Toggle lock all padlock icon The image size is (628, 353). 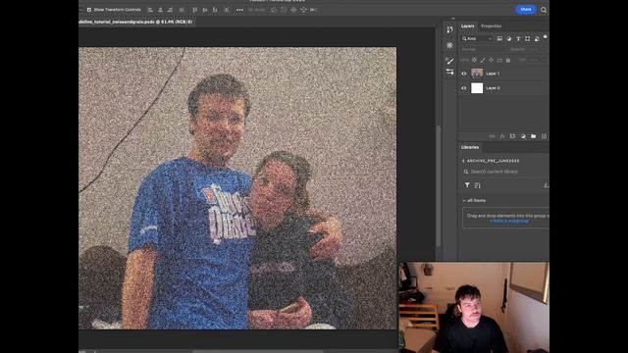(x=508, y=60)
